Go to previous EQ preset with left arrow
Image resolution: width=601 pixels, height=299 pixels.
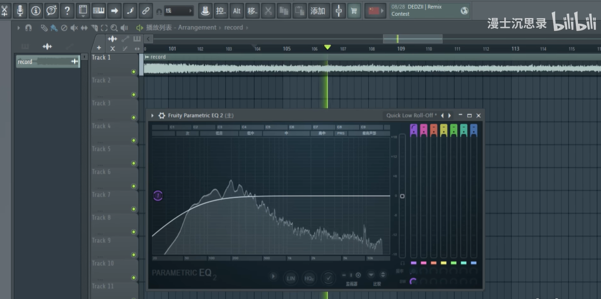pyautogui.click(x=442, y=115)
